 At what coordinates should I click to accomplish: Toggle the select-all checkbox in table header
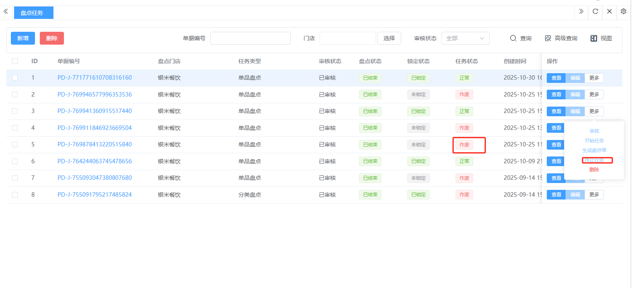tap(15, 61)
